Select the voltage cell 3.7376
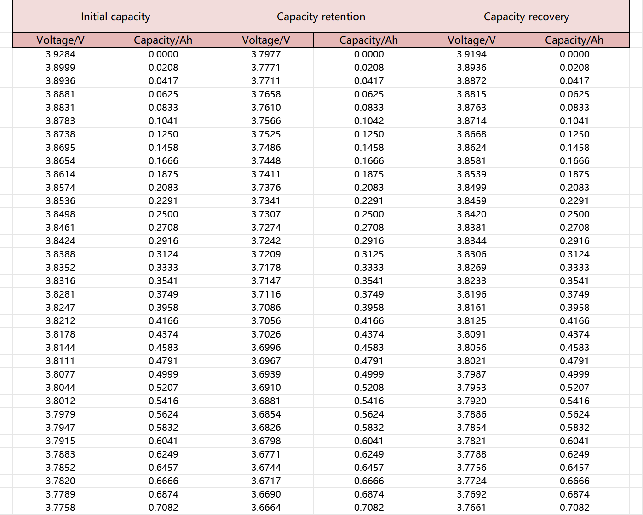Image resolution: width=643 pixels, height=515 pixels. [x=266, y=188]
